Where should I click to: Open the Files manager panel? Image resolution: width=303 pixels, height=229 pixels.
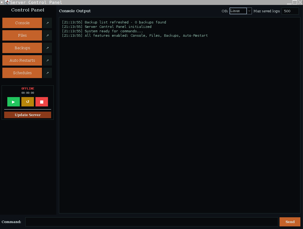tap(22, 35)
